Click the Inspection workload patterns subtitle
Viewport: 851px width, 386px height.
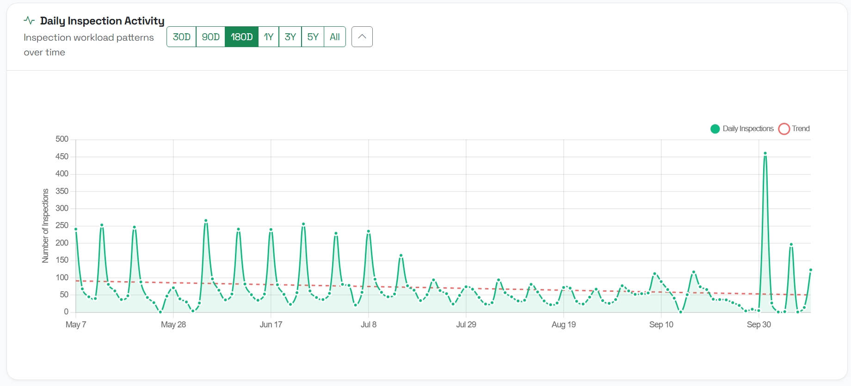89,45
